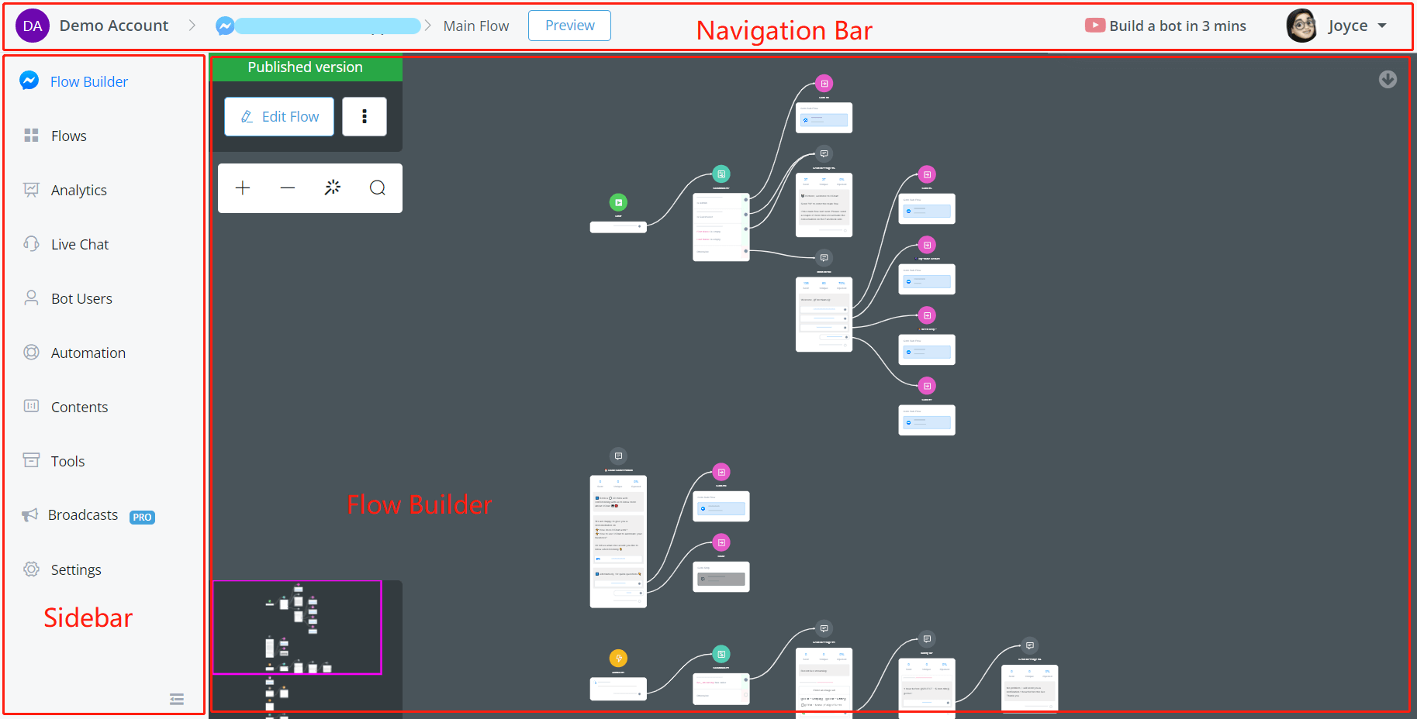1417x719 pixels.
Task: Click the Preview button
Action: tap(569, 26)
